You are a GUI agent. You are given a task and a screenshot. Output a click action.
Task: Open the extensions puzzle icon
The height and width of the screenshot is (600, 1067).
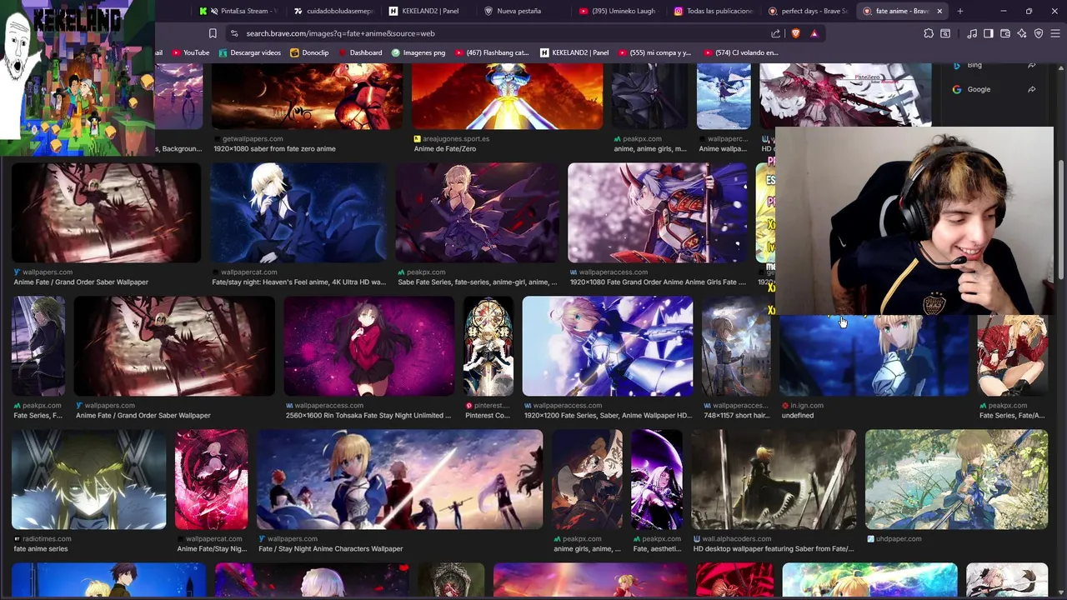(x=929, y=33)
